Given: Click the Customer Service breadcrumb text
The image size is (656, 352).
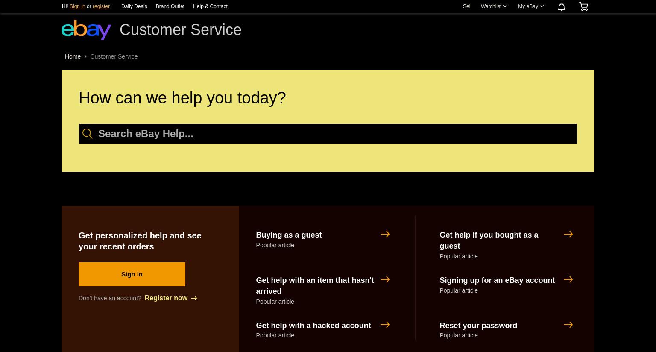Looking at the screenshot, I should (x=114, y=56).
